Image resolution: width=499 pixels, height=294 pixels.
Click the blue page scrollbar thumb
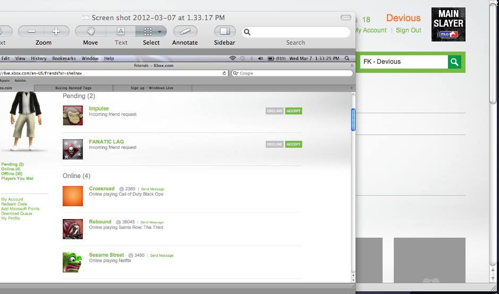tap(353, 120)
